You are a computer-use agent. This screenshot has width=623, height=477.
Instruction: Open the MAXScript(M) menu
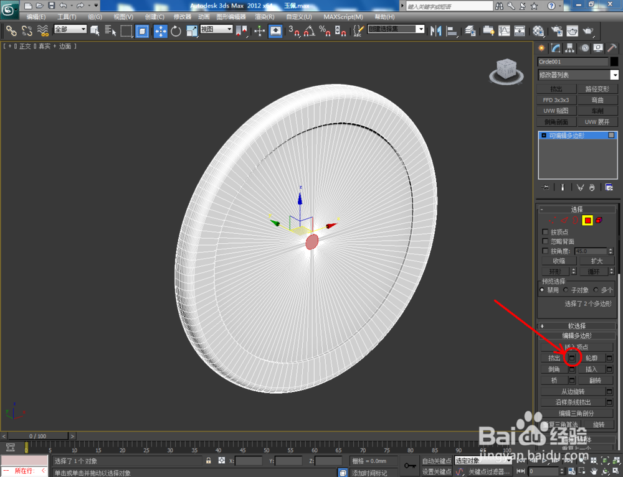(x=343, y=17)
